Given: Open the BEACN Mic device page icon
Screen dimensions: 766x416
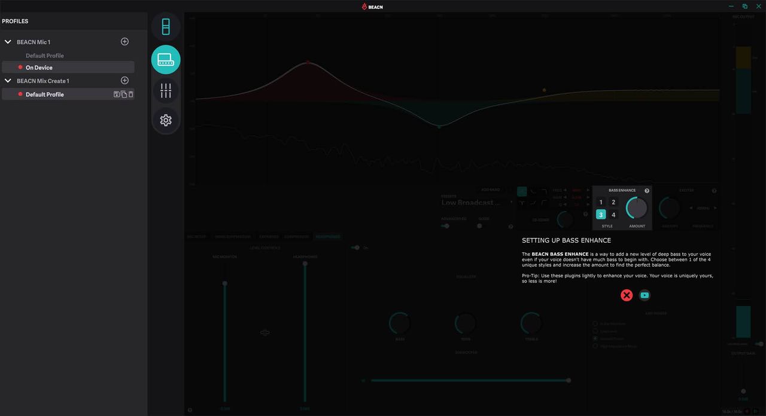Looking at the screenshot, I should [x=166, y=27].
